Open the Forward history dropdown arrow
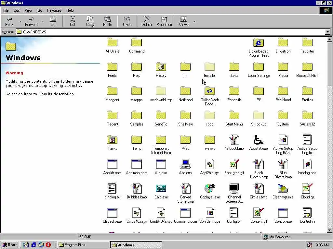The height and width of the screenshot is (249, 333). (42, 21)
